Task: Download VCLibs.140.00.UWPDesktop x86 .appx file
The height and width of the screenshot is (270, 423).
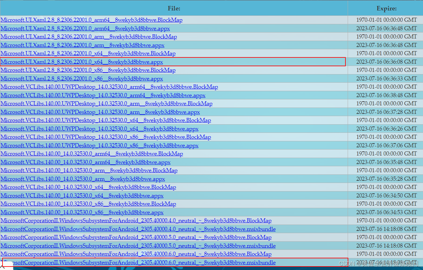Action: pos(100,145)
